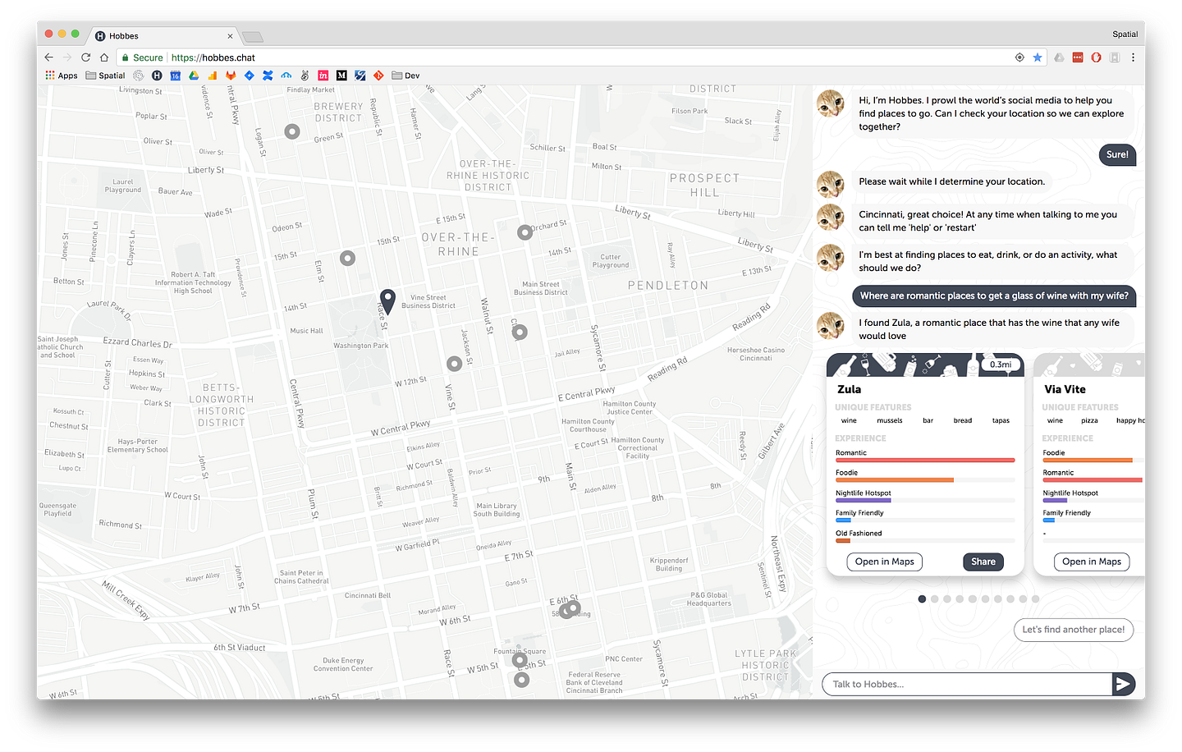The width and height of the screenshot is (1182, 752).
Task: Select the last carousel dot
Action: pos(1036,599)
